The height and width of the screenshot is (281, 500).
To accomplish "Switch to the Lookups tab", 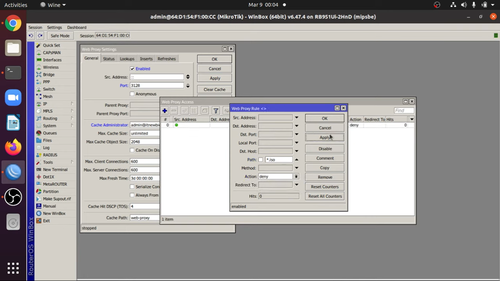I will tap(127, 59).
